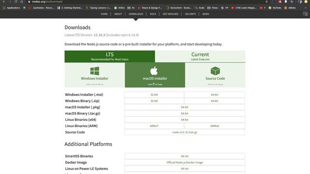The image size is (310, 174).
Task: Download 32-bit Windows Binary (.zip)
Action: [154, 101]
